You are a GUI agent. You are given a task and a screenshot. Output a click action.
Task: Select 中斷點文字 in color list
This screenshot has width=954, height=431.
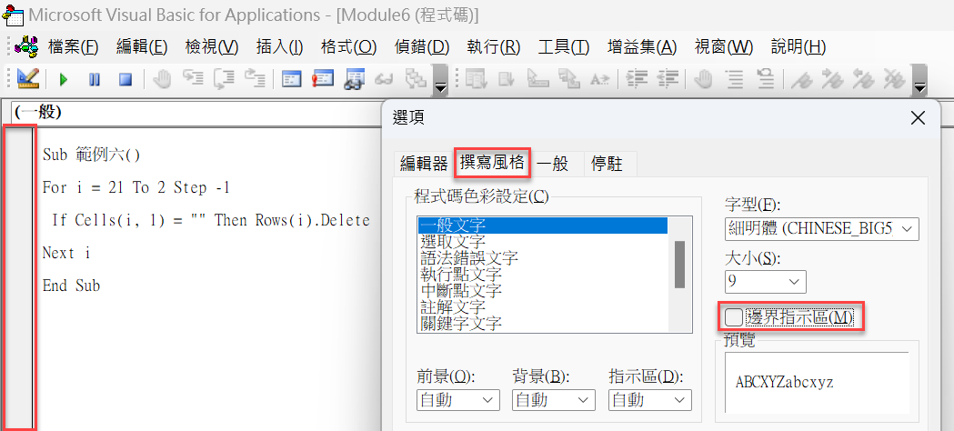pos(543,291)
